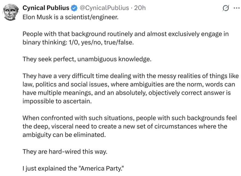Click the Cynical Publius display name

pyautogui.click(x=46, y=8)
